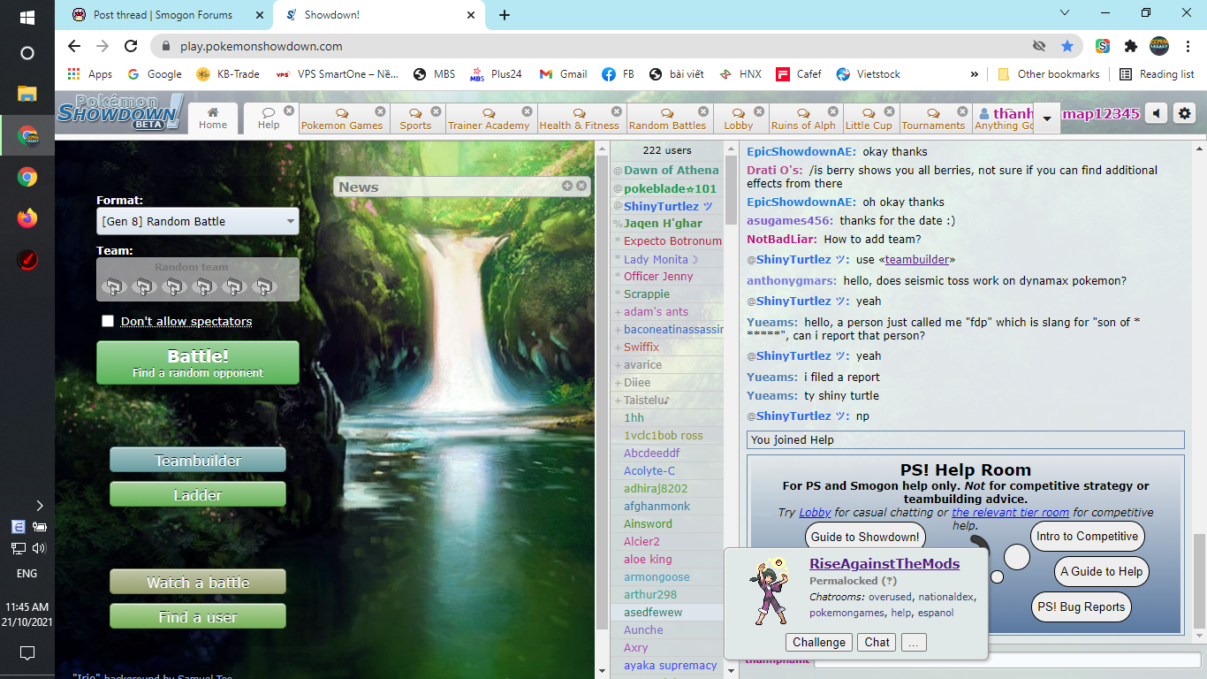Click Watch a battle button
Image resolution: width=1207 pixels, height=679 pixels.
tap(198, 582)
